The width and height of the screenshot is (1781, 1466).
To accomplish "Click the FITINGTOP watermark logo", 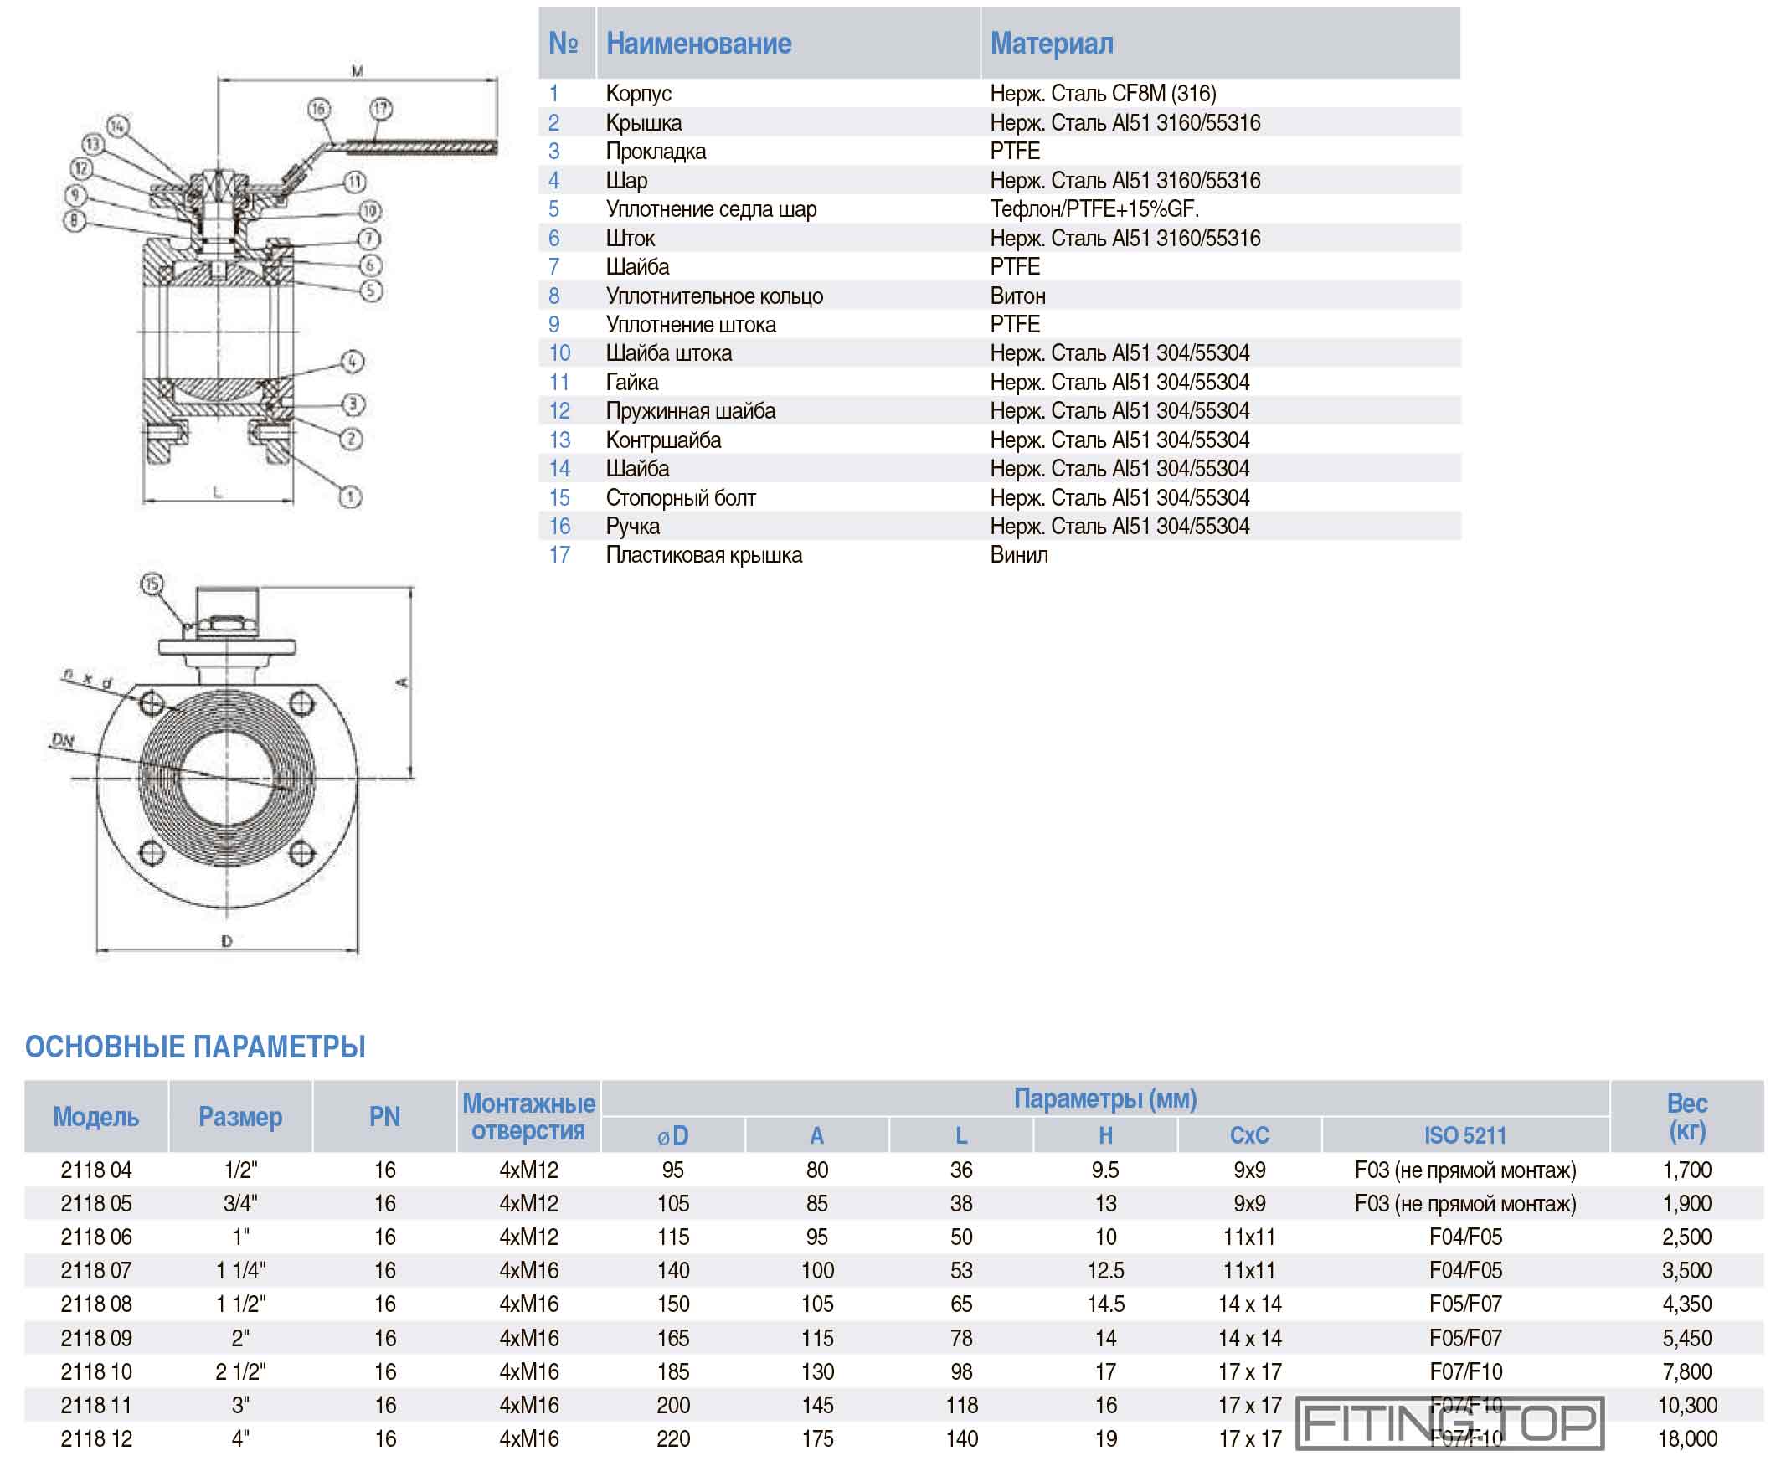I will tap(1449, 1423).
